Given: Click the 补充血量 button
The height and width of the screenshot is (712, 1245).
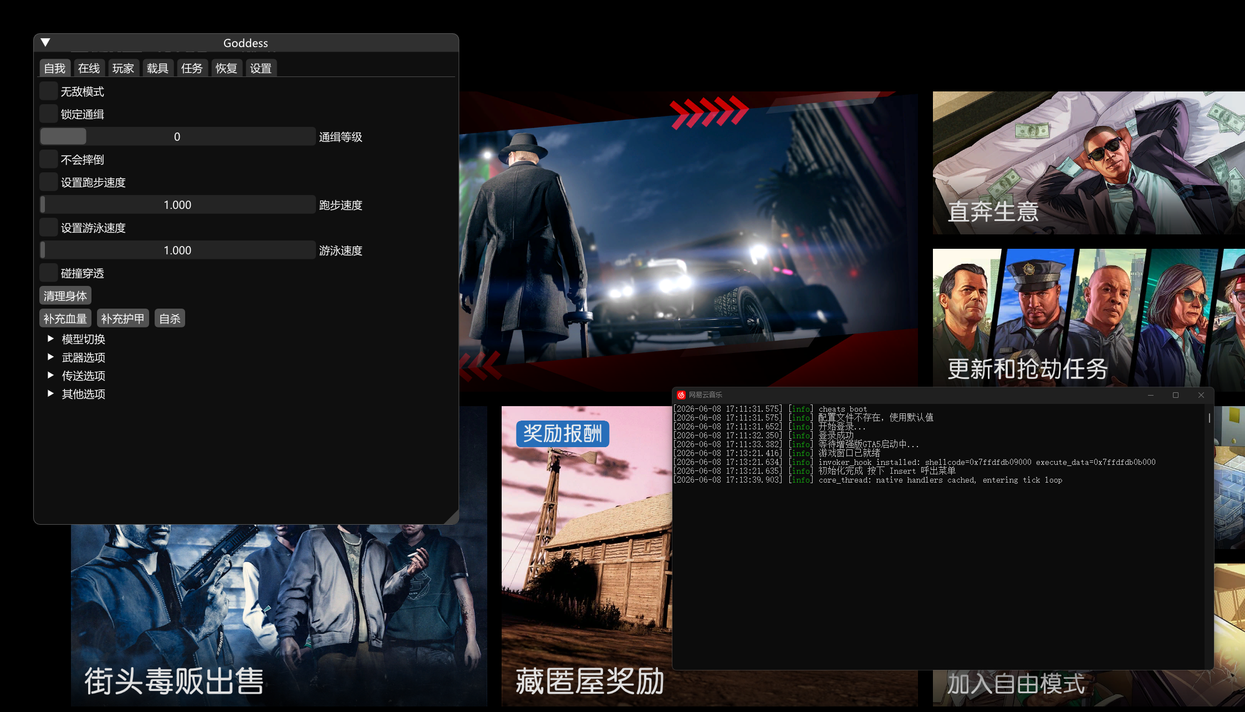Looking at the screenshot, I should [x=65, y=319].
